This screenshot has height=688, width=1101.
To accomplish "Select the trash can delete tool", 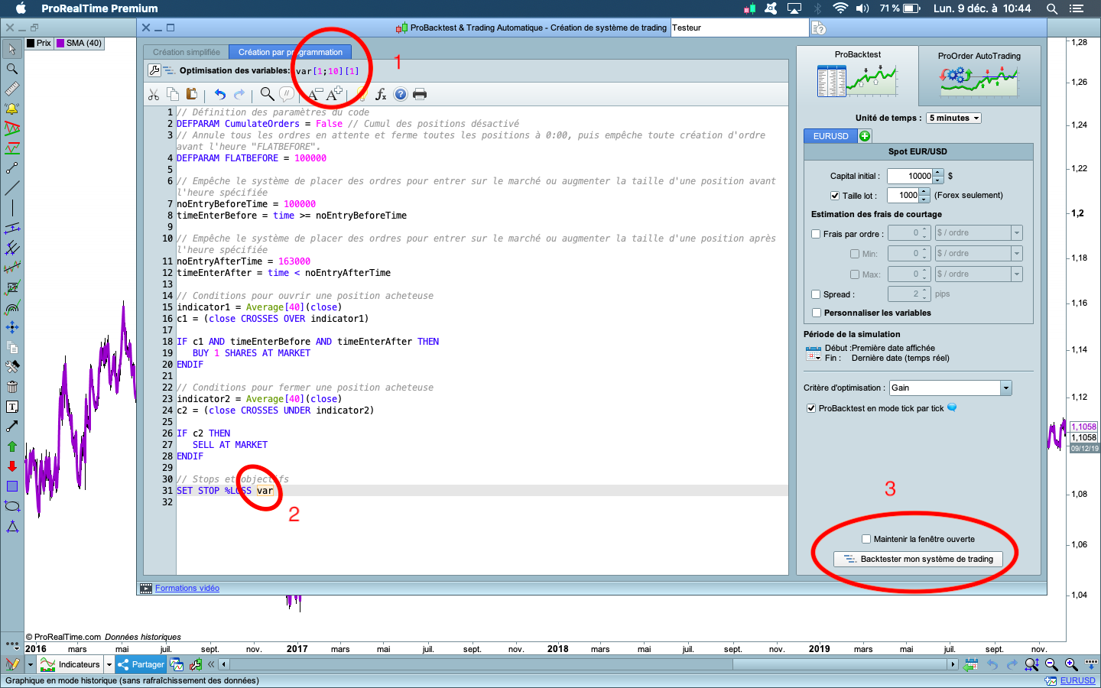I will pos(12,387).
